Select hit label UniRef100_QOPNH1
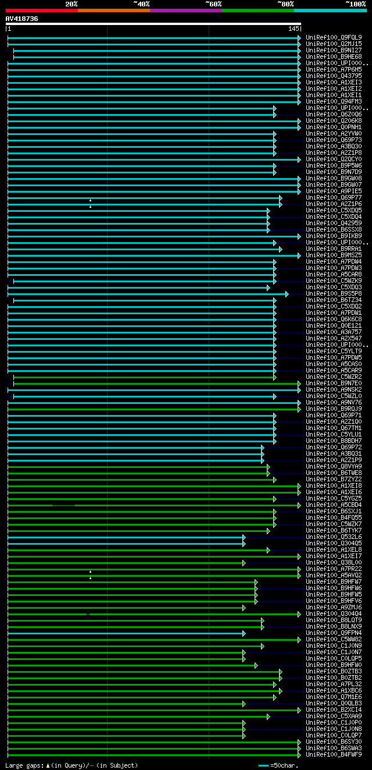The image size is (372, 770). point(334,127)
